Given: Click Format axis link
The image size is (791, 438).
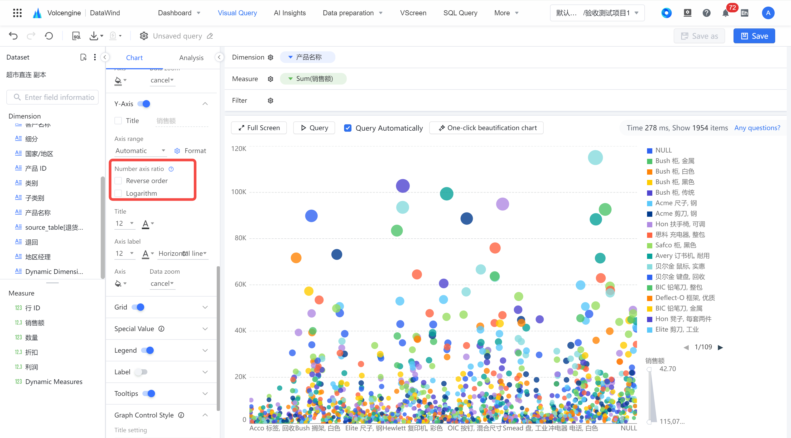Looking at the screenshot, I should (x=191, y=151).
